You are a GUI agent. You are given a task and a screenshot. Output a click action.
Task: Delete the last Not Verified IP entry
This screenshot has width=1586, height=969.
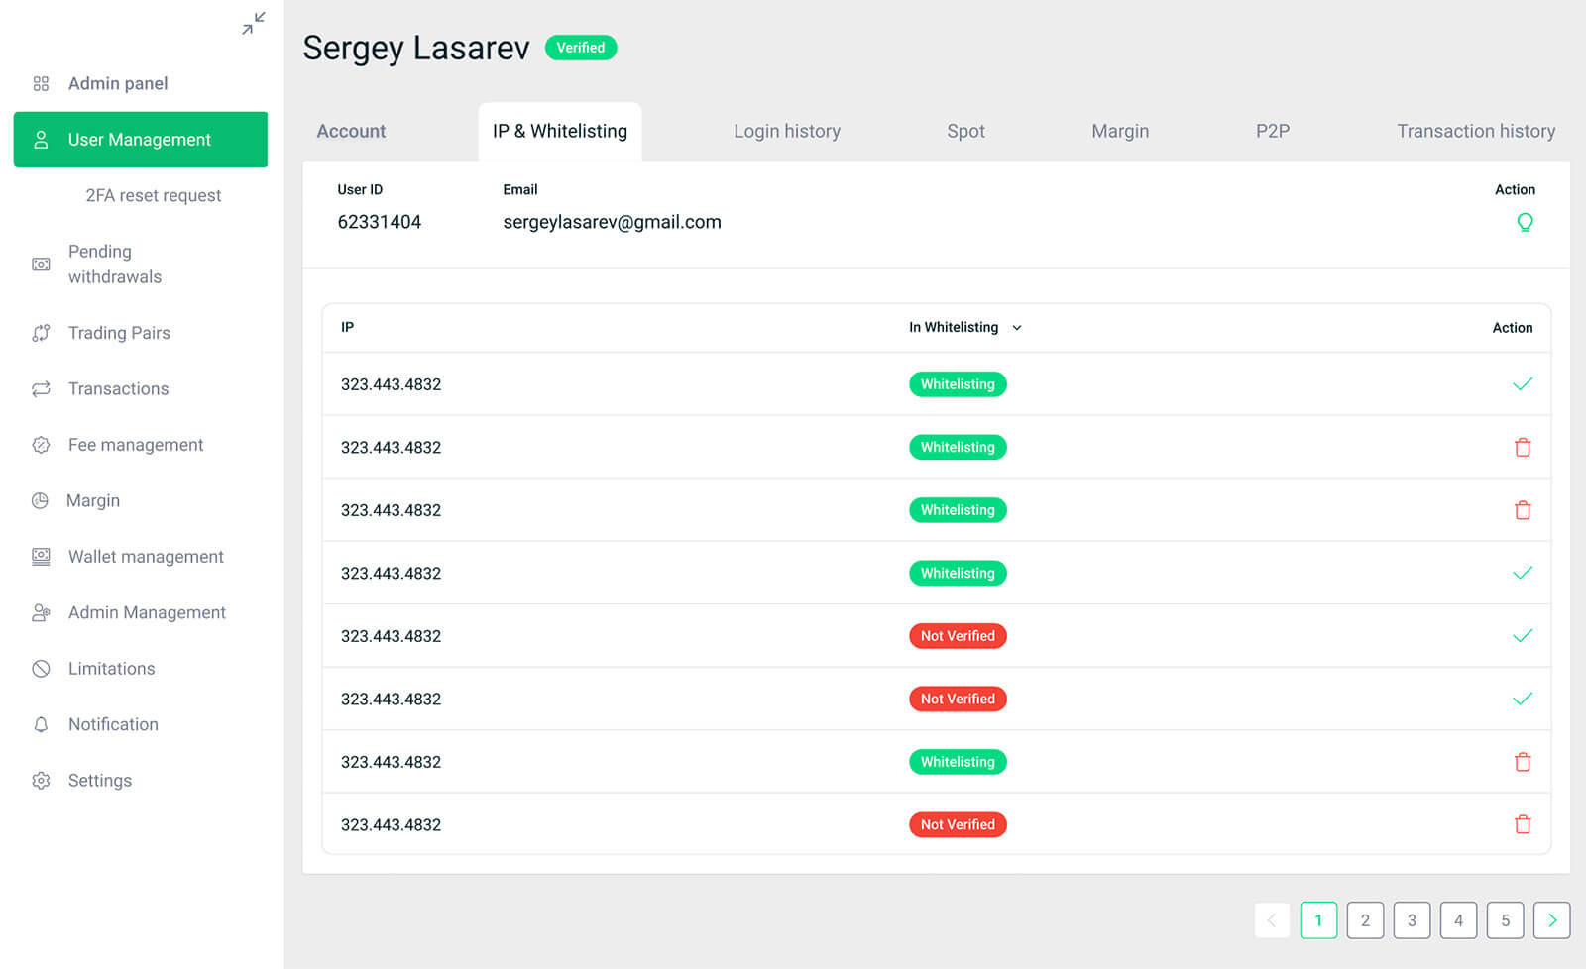(x=1523, y=824)
